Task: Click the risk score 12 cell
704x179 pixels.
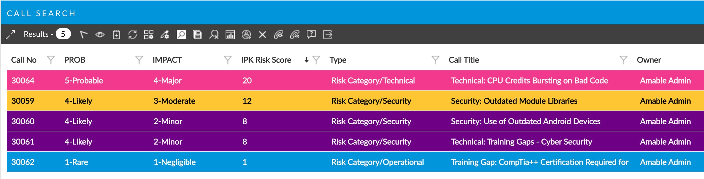Action: click(x=247, y=101)
